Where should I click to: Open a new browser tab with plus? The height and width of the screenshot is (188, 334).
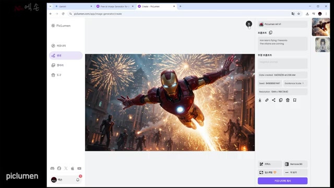click(180, 6)
